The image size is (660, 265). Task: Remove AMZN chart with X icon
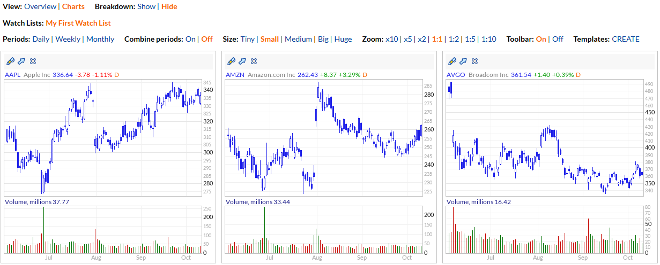254,61
